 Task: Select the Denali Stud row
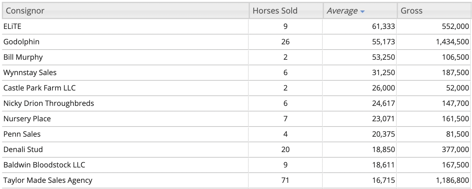coord(236,150)
